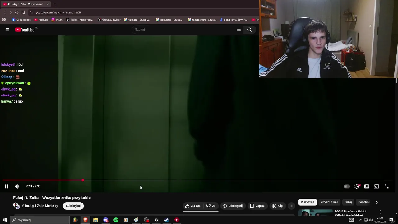398x224 pixels.
Task: Pause the YouTube video
Action: pos(7,186)
